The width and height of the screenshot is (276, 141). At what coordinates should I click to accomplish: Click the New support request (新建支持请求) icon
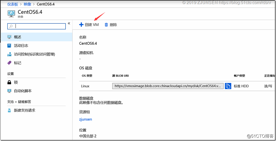coord(9,110)
